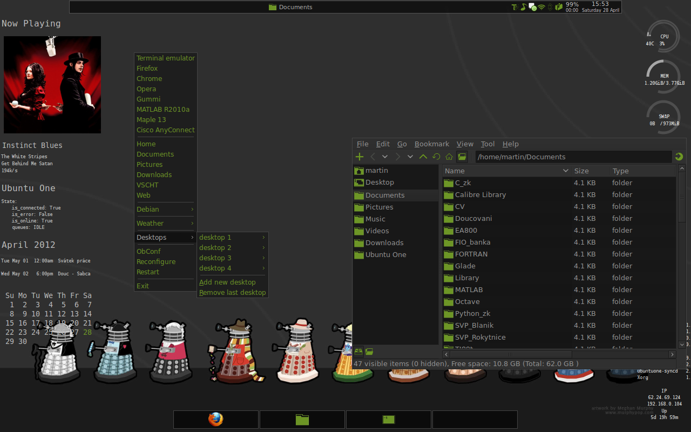Image resolution: width=691 pixels, height=432 pixels.
Task: Click the Firefox icon in the bottom pager
Action: [x=216, y=419]
